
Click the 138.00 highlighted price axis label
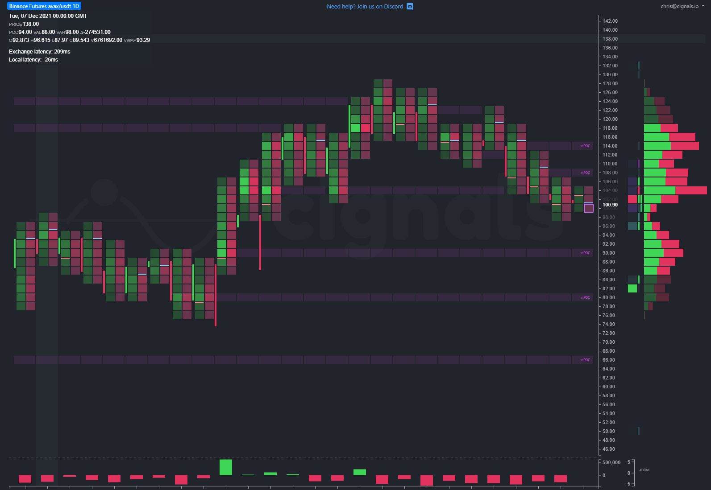click(x=610, y=39)
